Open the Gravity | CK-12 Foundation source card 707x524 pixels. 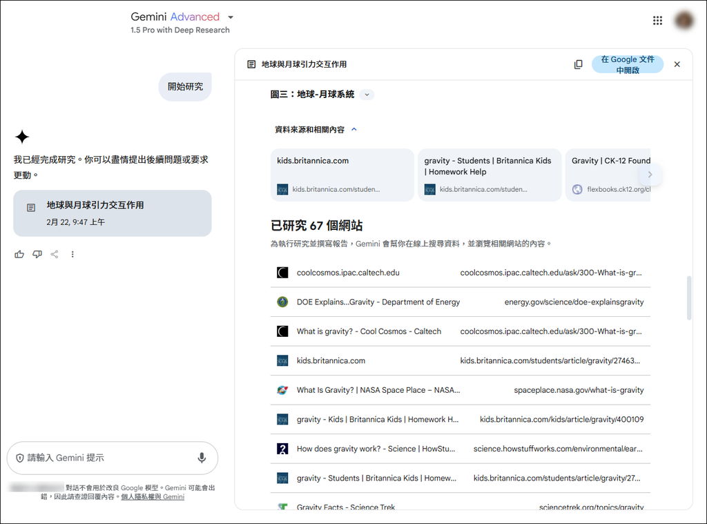pos(608,175)
